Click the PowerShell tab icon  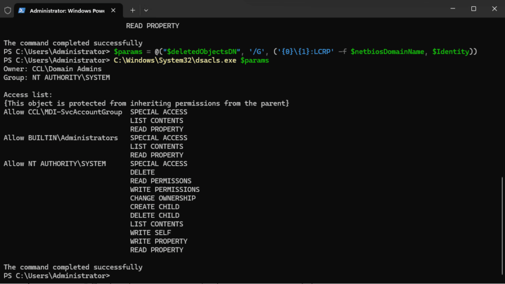21,11
